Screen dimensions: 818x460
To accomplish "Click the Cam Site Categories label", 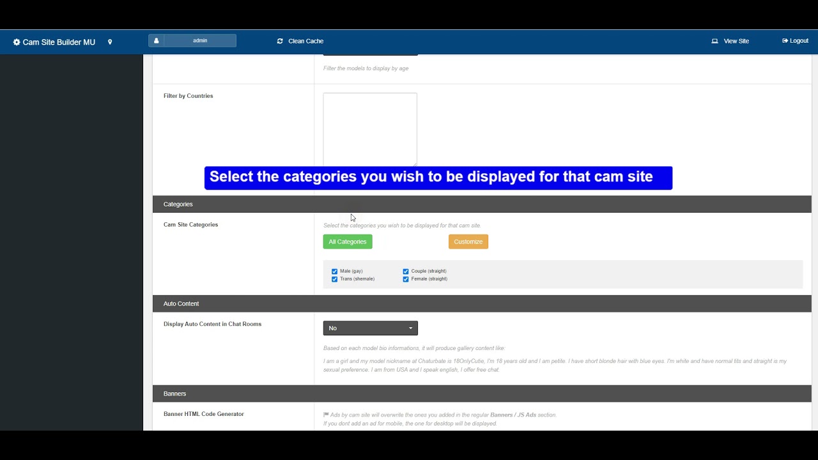I will point(190,225).
